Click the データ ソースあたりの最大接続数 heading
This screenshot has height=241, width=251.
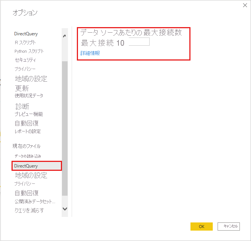click(x=131, y=33)
